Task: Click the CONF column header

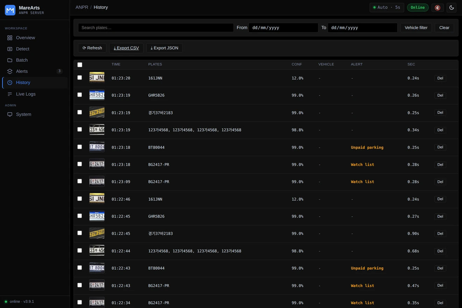Action: click(x=297, y=64)
